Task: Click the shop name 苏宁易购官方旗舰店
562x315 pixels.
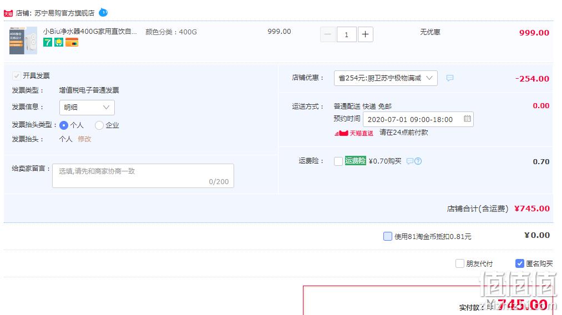Action: click(64, 13)
